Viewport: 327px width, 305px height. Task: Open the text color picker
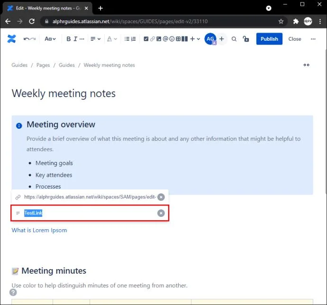111,39
